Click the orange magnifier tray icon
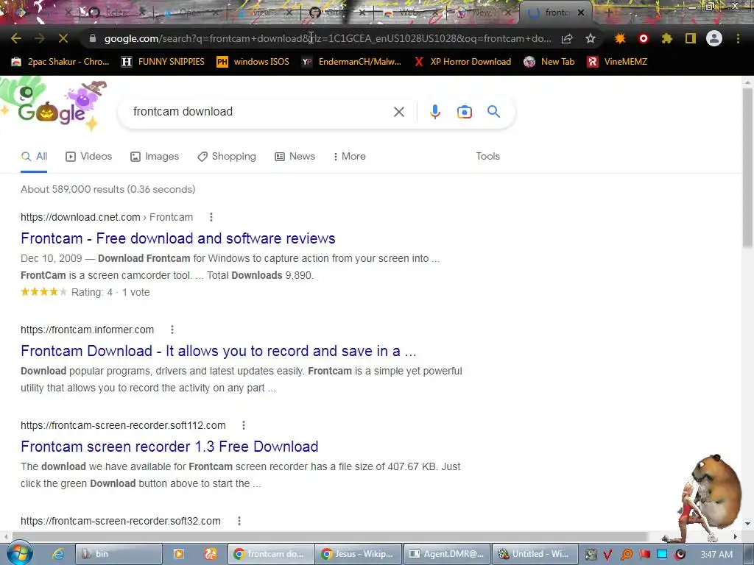Screen dimensions: 754x565 (626, 555)
